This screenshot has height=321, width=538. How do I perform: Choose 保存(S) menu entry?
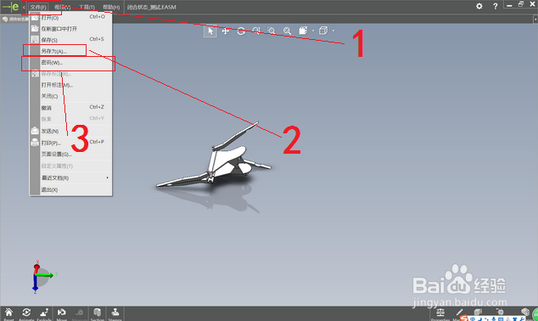tap(70, 40)
